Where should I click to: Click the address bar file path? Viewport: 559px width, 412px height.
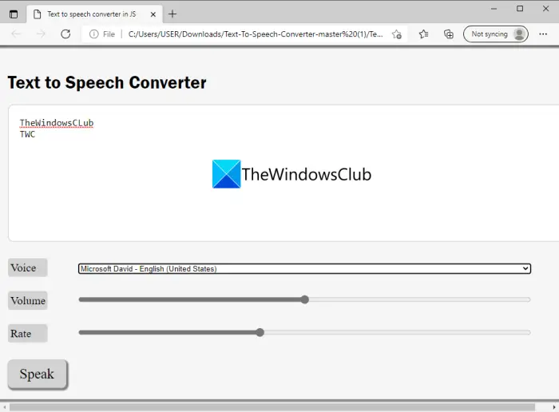256,34
